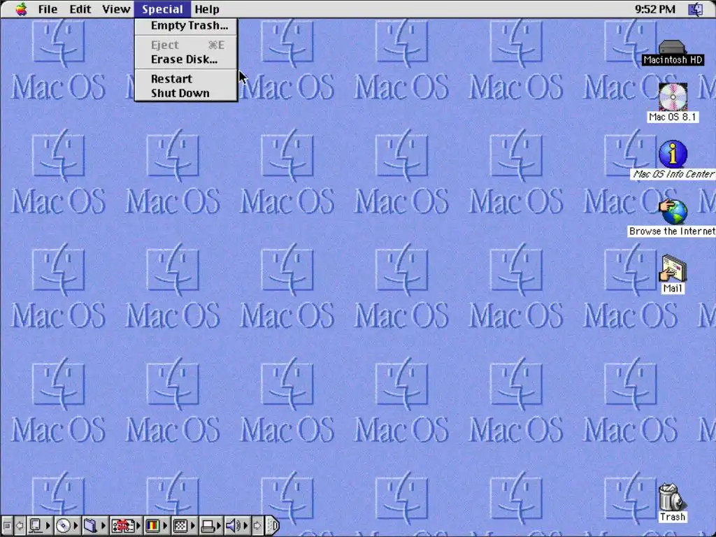Select the Browse the Internet icon
The width and height of the screenshot is (716, 537).
coord(672,218)
